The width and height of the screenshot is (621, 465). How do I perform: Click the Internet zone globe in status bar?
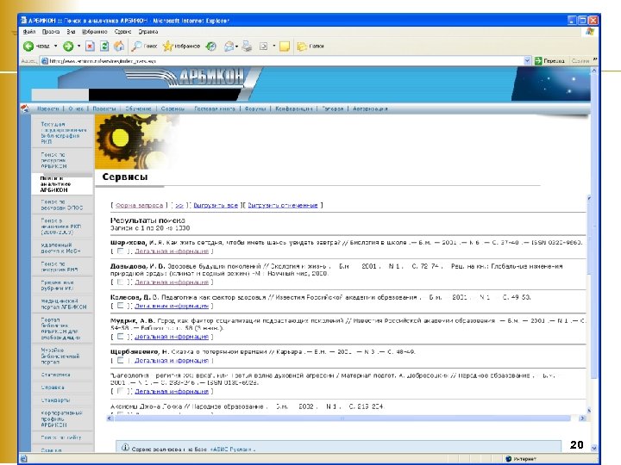pyautogui.click(x=509, y=459)
